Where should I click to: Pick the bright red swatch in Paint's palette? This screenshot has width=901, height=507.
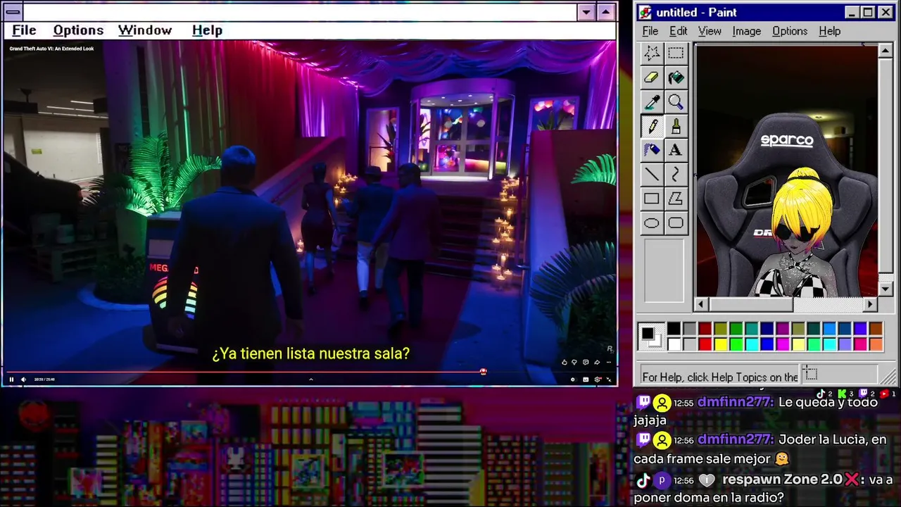pyautogui.click(x=705, y=344)
